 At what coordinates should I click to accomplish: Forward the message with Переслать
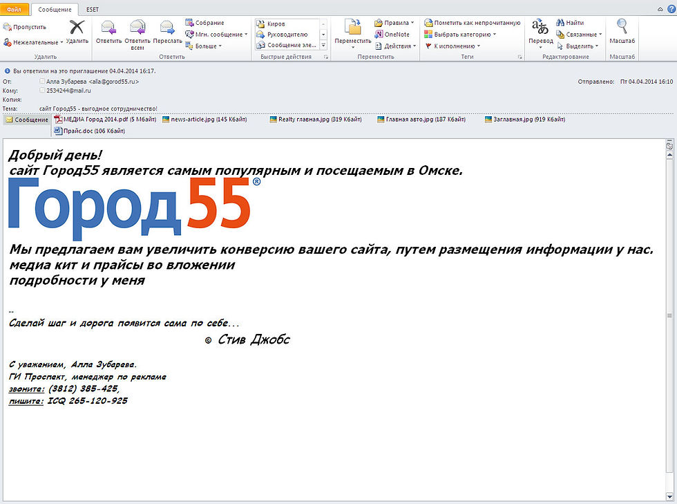[x=167, y=32]
